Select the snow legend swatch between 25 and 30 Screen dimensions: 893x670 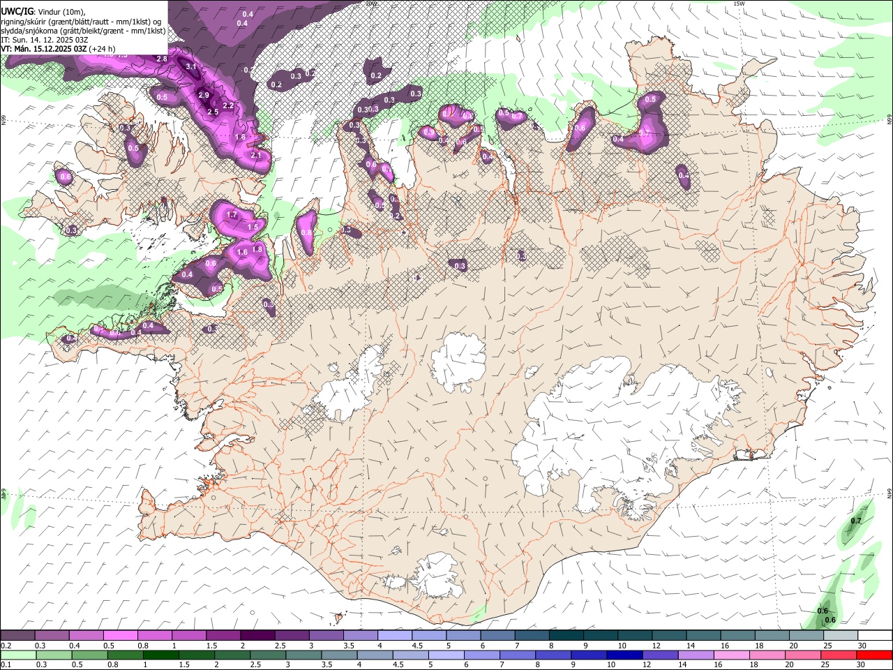(x=840, y=636)
